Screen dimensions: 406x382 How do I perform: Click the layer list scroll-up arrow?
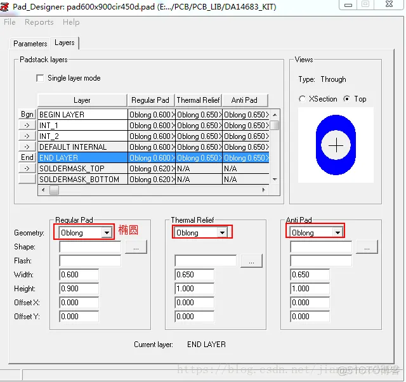coord(275,115)
